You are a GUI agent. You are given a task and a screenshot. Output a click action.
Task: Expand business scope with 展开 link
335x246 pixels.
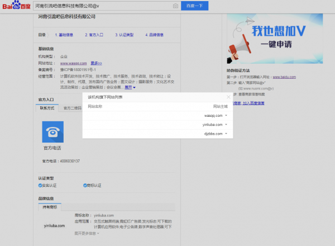coord(130,87)
